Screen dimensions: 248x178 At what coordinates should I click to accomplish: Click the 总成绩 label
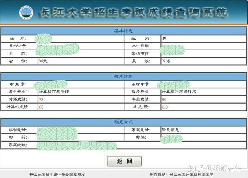pos(141,107)
